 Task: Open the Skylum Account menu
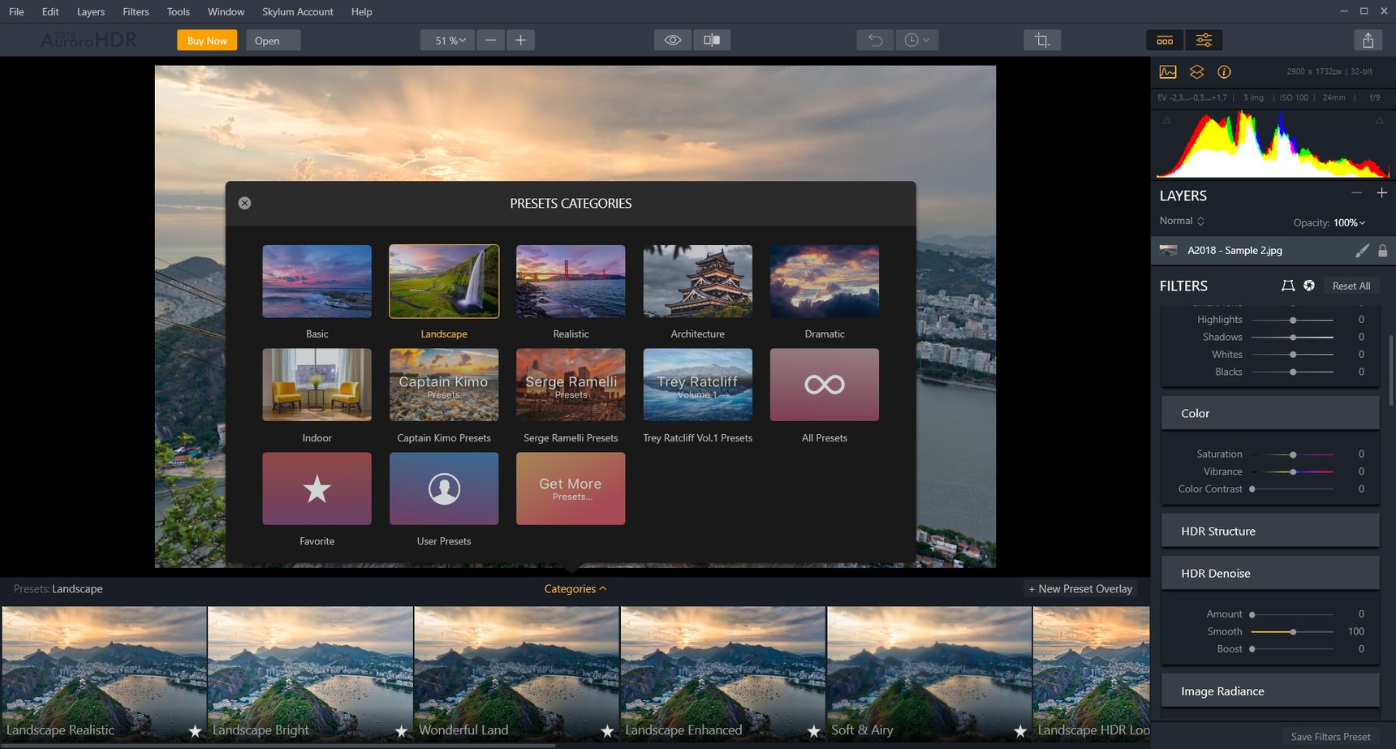[x=298, y=11]
